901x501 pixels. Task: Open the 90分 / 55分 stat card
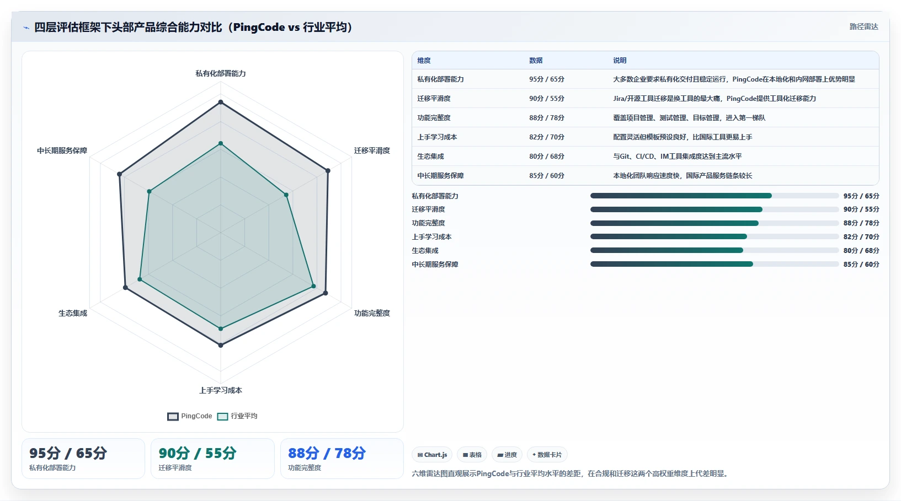tap(212, 459)
